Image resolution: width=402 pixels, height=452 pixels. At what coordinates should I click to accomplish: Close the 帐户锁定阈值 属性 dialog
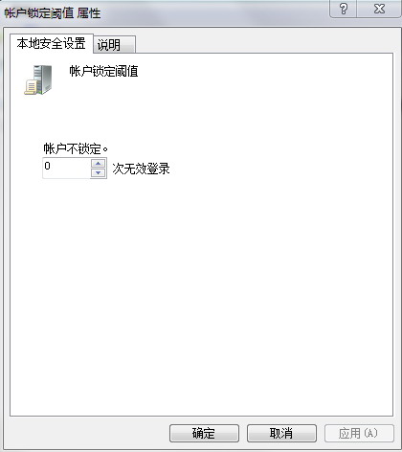click(379, 9)
